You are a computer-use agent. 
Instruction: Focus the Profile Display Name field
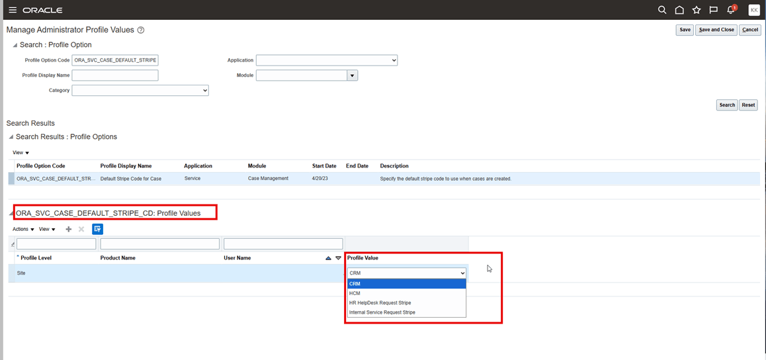115,75
